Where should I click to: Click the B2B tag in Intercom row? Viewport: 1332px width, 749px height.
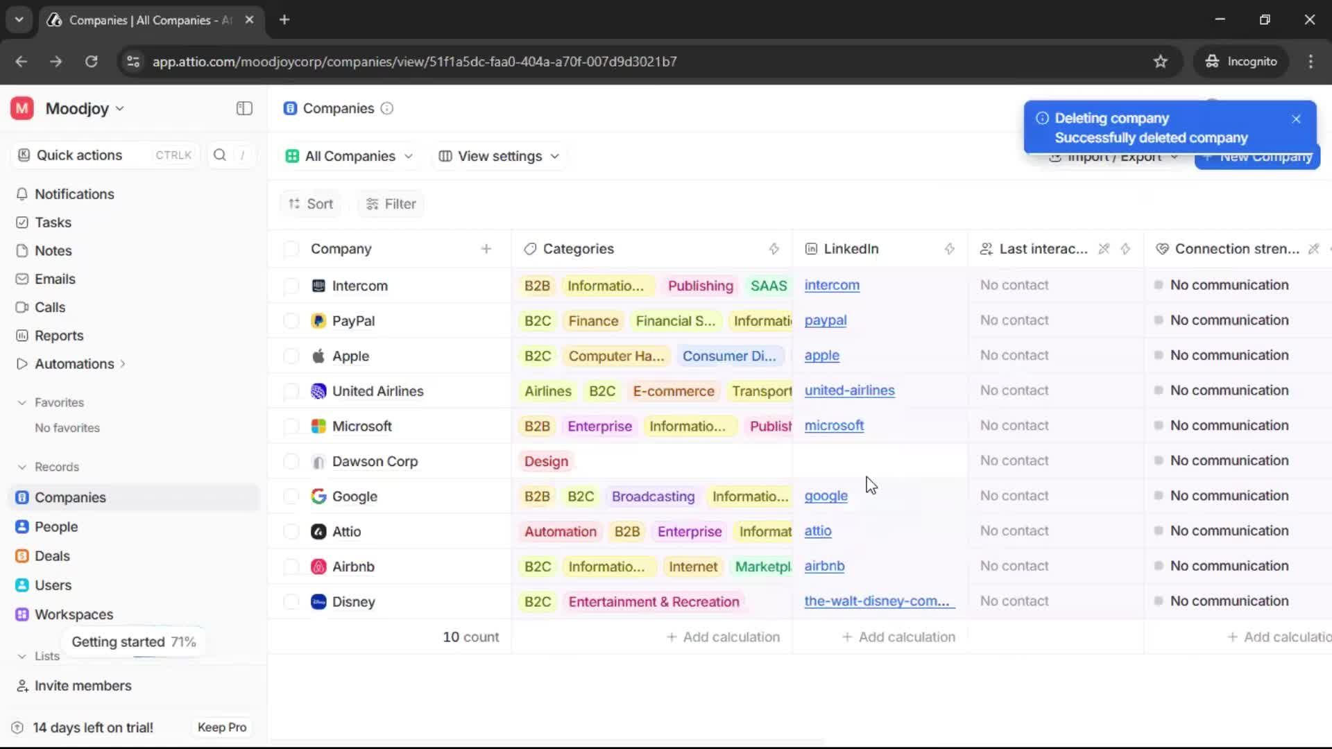click(537, 286)
